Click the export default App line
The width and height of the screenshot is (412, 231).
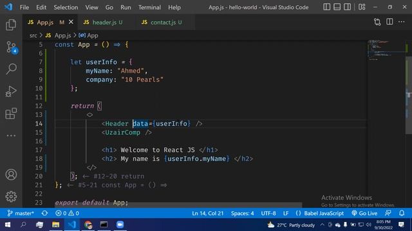click(91, 203)
